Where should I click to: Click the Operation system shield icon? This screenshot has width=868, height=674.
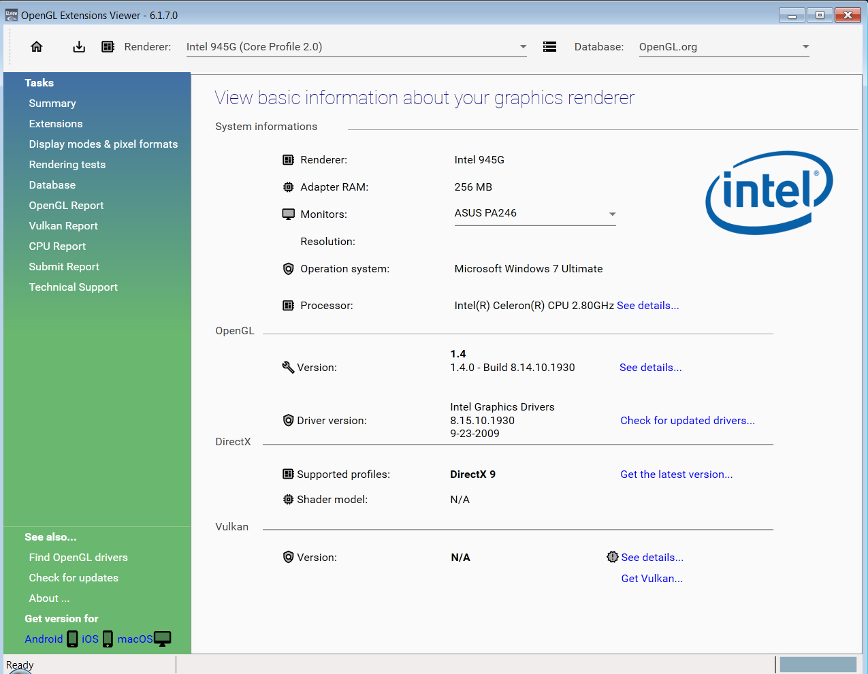[x=289, y=269]
